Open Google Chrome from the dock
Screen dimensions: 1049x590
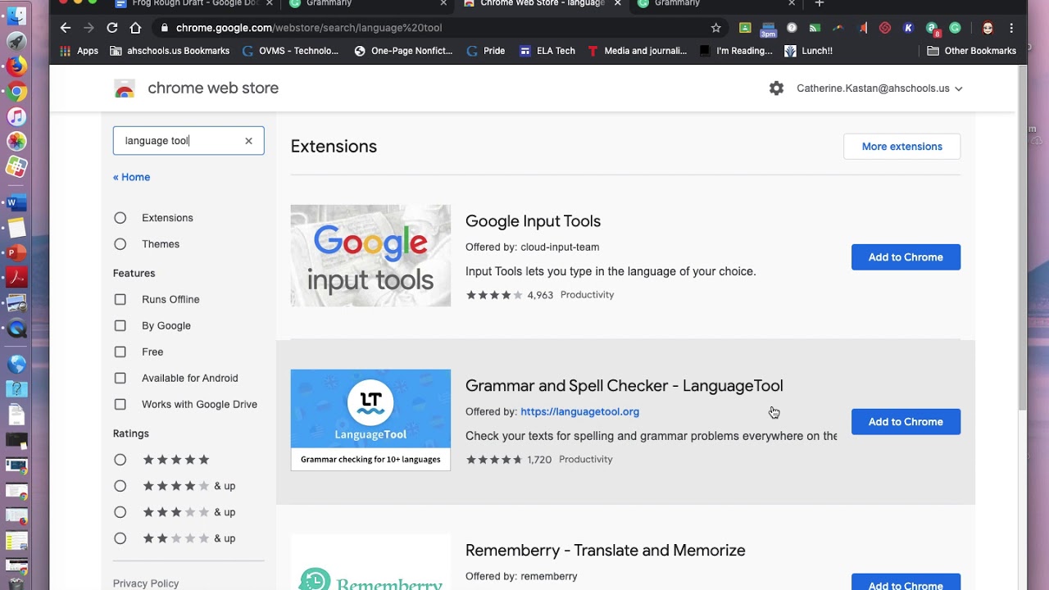click(16, 91)
